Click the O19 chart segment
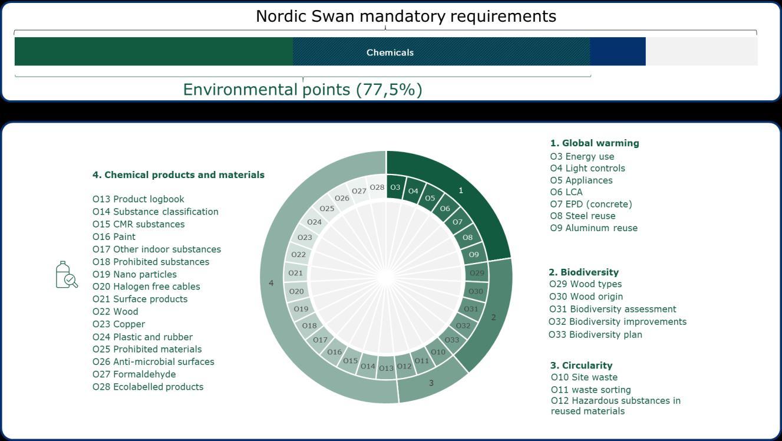The image size is (782, 441). pyautogui.click(x=301, y=309)
